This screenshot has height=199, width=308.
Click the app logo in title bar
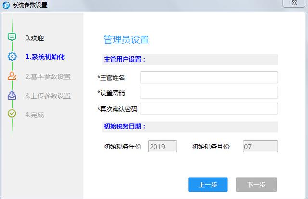point(6,5)
